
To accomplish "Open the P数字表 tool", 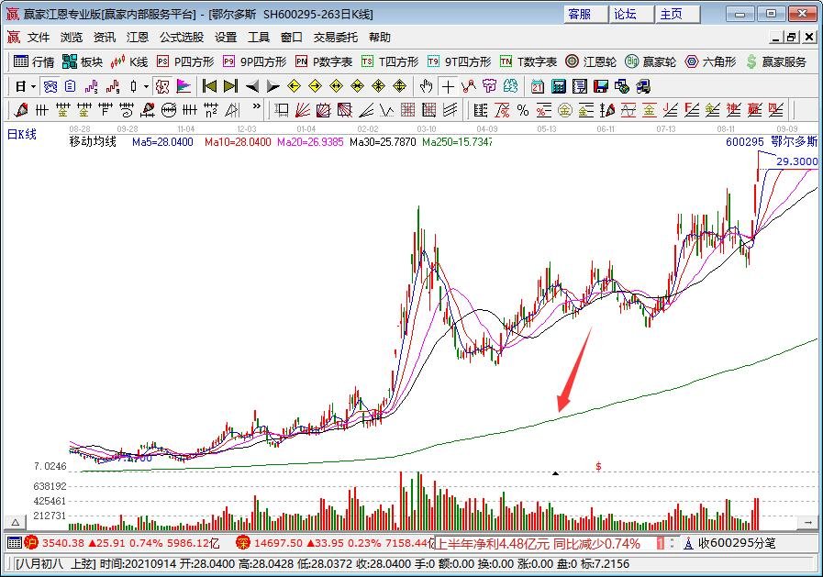I will (x=324, y=61).
